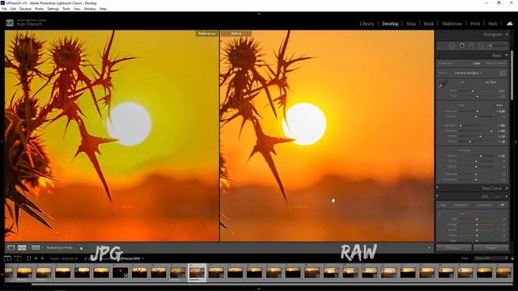The image size is (518, 291).
Task: Click the HSL targeted adjustment tool icon
Action: (440, 213)
